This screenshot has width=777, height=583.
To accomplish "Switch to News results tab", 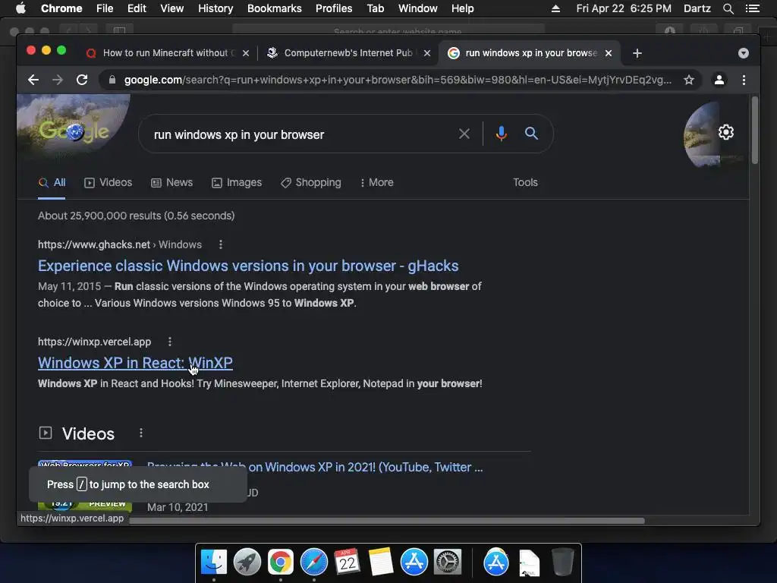I will point(172,182).
